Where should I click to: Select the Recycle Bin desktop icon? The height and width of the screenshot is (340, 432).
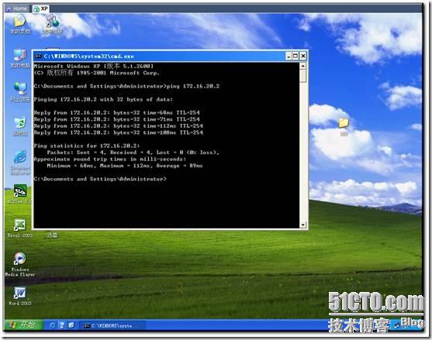pyautogui.click(x=20, y=126)
